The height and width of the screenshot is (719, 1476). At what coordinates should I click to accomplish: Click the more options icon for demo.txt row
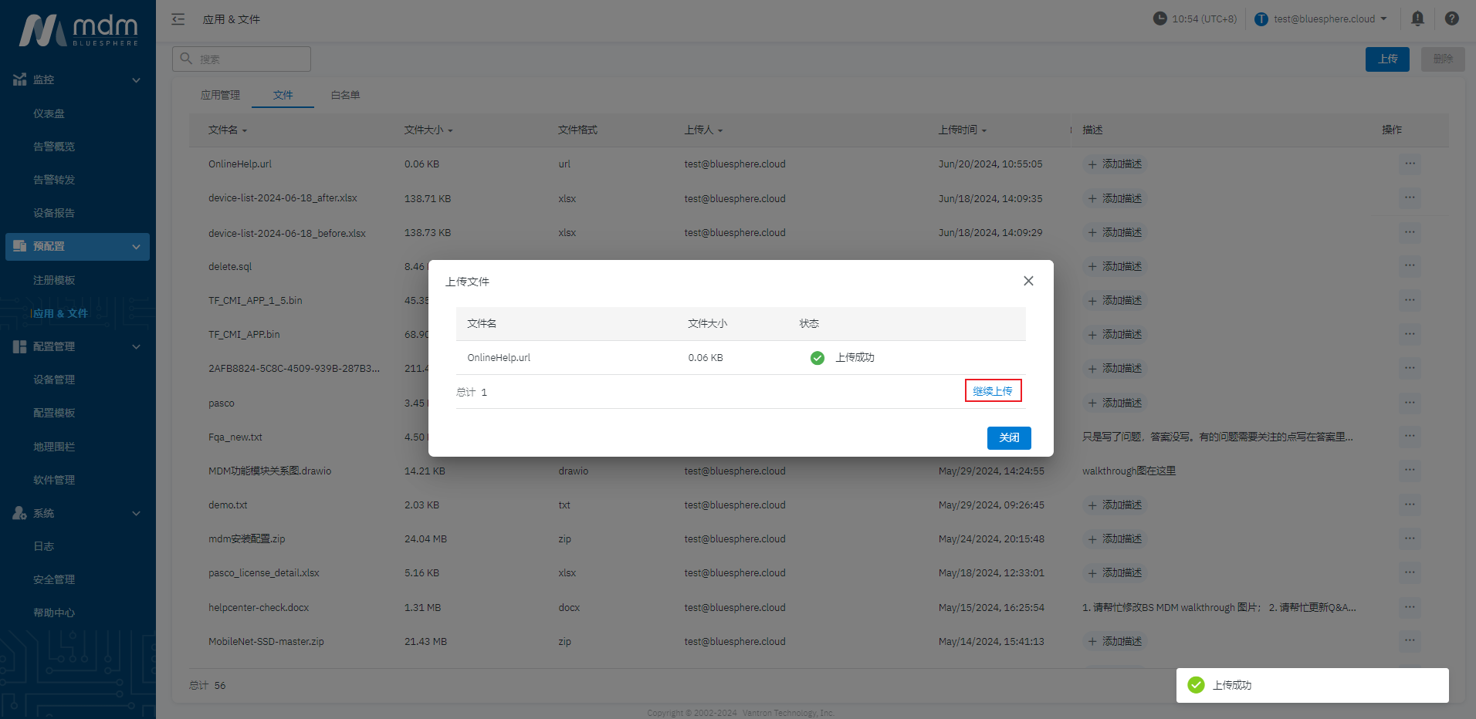(1410, 505)
